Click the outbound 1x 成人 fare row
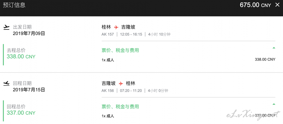 point(188,60)
